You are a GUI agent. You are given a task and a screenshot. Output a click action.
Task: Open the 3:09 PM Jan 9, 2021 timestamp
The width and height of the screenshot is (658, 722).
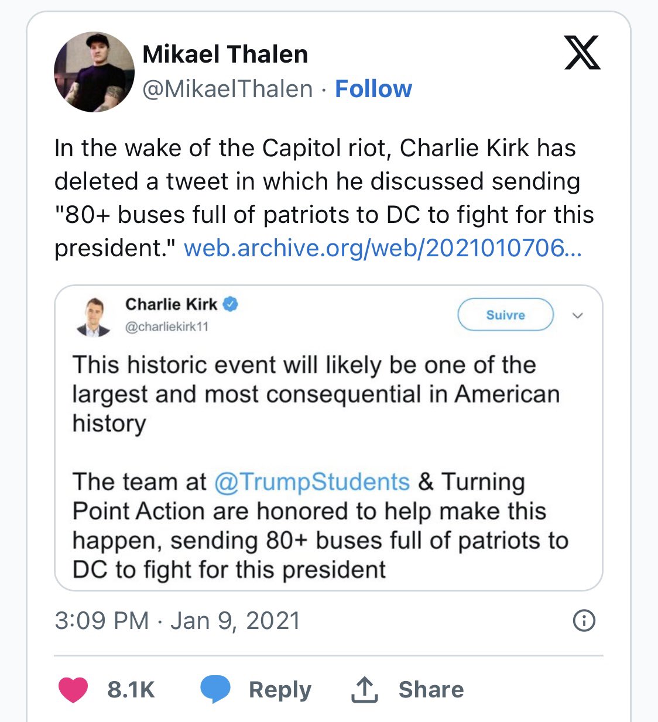click(177, 620)
